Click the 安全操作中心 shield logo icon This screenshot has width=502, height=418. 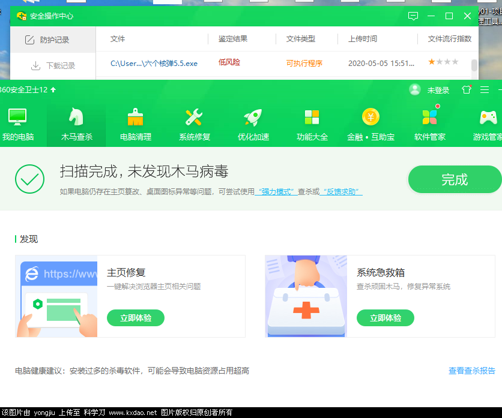coord(22,16)
